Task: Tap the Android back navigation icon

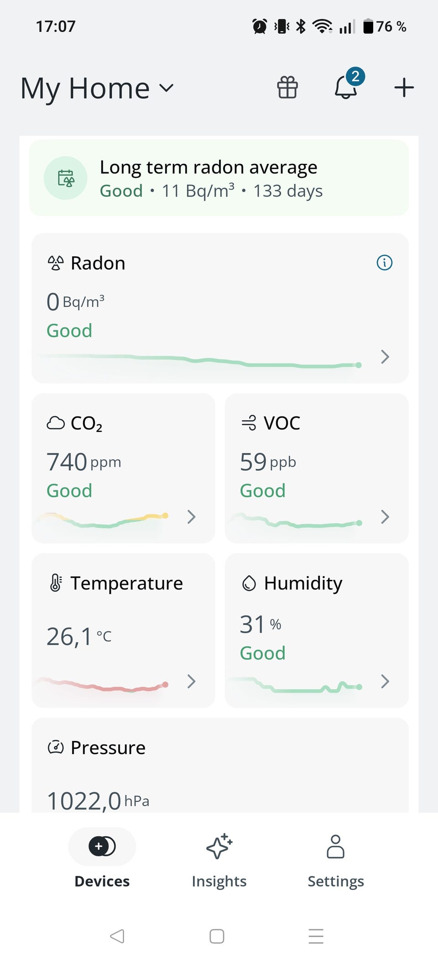Action: coord(117,936)
